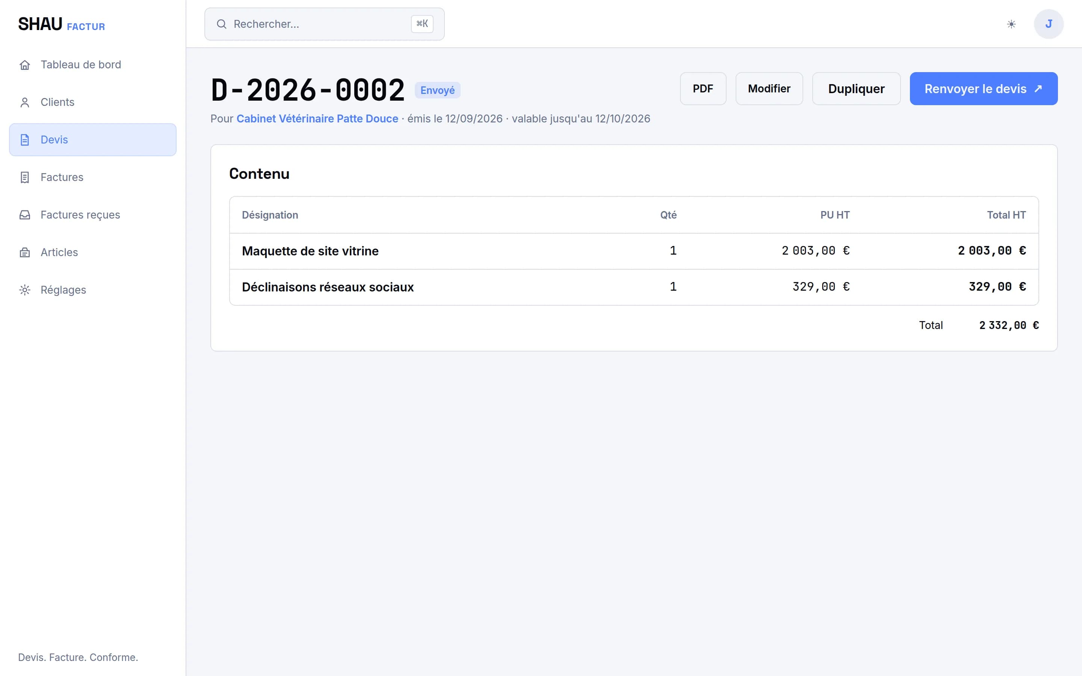
Task: Click the Devis. Facture. Conforme. footer text
Action: tap(78, 657)
